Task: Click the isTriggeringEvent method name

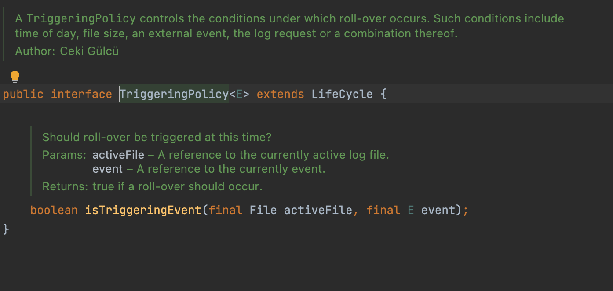Action: 143,210
